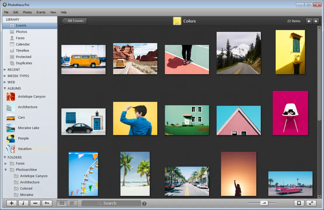The height and width of the screenshot is (210, 324).
Task: Click the single photo view button
Action: point(299,203)
